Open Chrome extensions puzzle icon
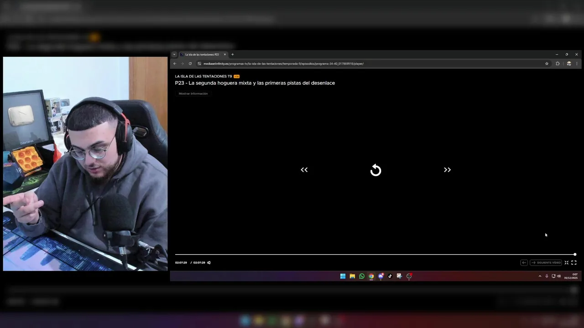Image resolution: width=584 pixels, height=328 pixels. pos(558,64)
